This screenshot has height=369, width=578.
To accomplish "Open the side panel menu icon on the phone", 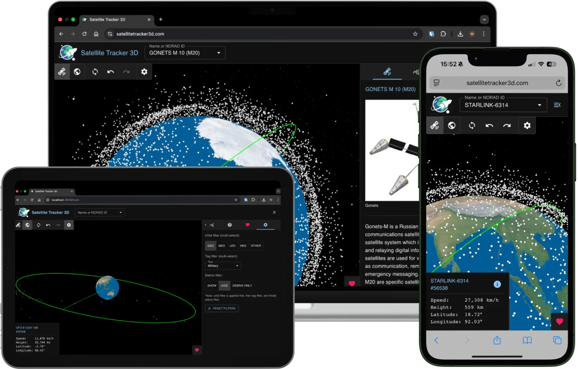I will click(x=557, y=105).
